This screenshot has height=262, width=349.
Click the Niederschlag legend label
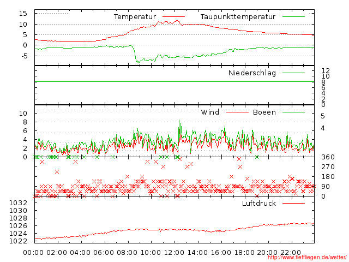point(252,73)
